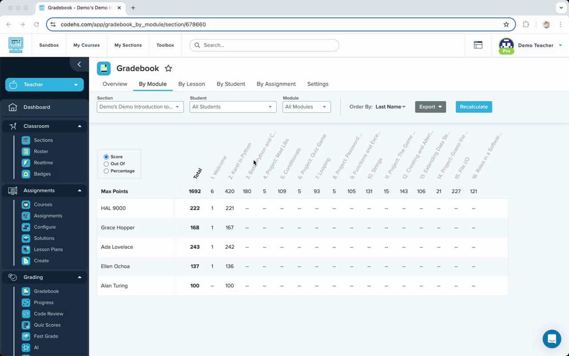
Task: Open the chat support bubble
Action: (552, 339)
